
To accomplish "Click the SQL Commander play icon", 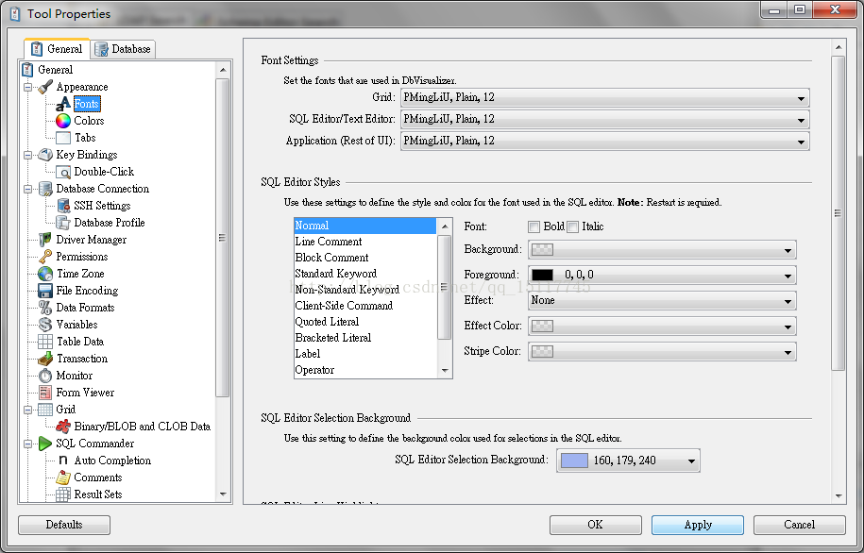I will [45, 444].
